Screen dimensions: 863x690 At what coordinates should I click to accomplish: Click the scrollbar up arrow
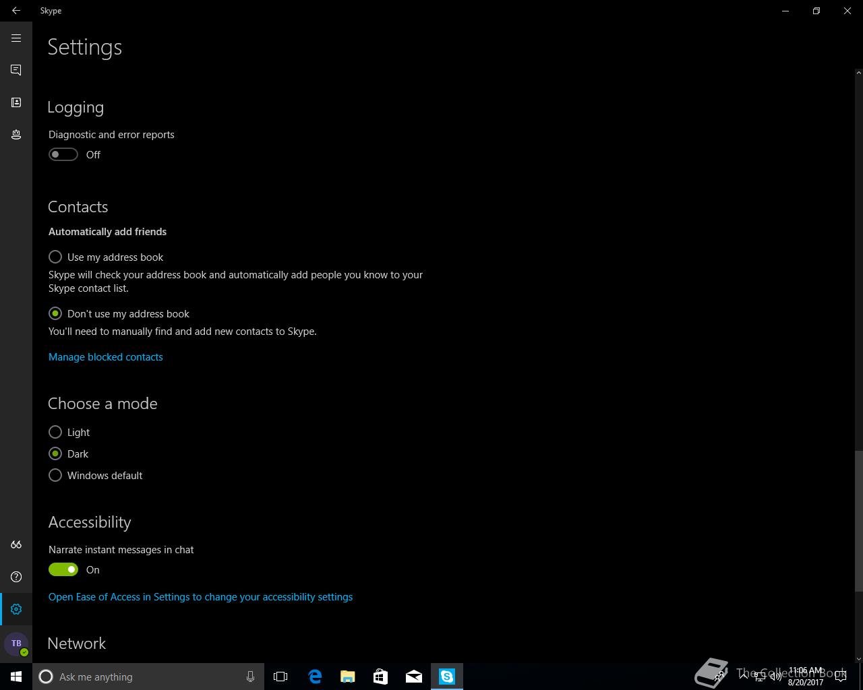pyautogui.click(x=858, y=72)
